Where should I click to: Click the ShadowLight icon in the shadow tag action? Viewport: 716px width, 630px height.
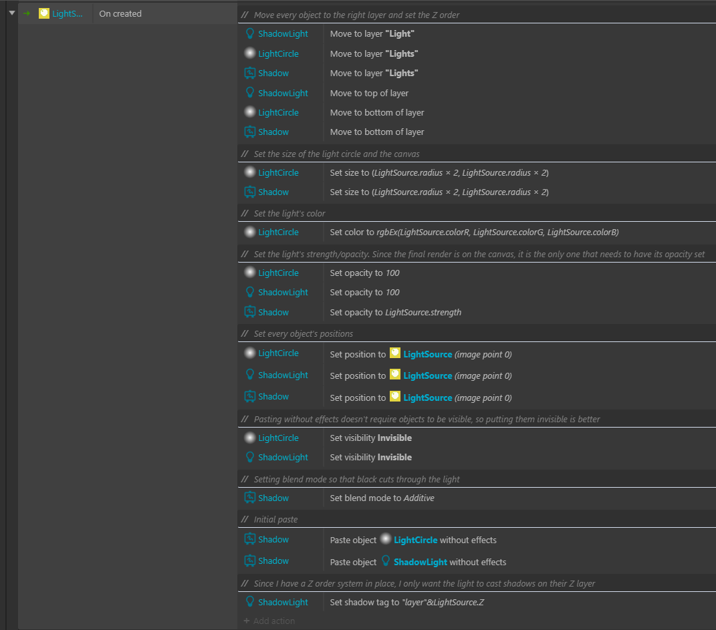[x=251, y=602]
